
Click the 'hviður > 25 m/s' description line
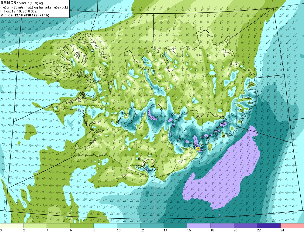point(34,7)
